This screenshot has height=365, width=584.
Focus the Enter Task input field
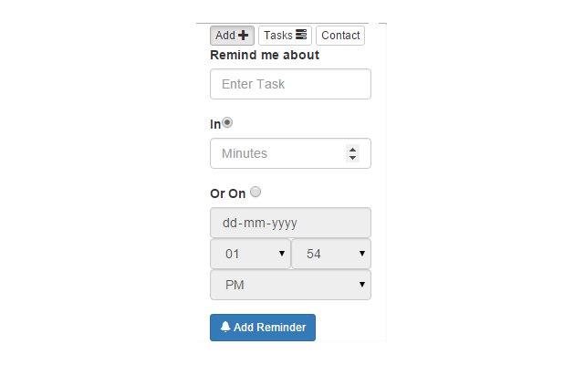point(290,84)
